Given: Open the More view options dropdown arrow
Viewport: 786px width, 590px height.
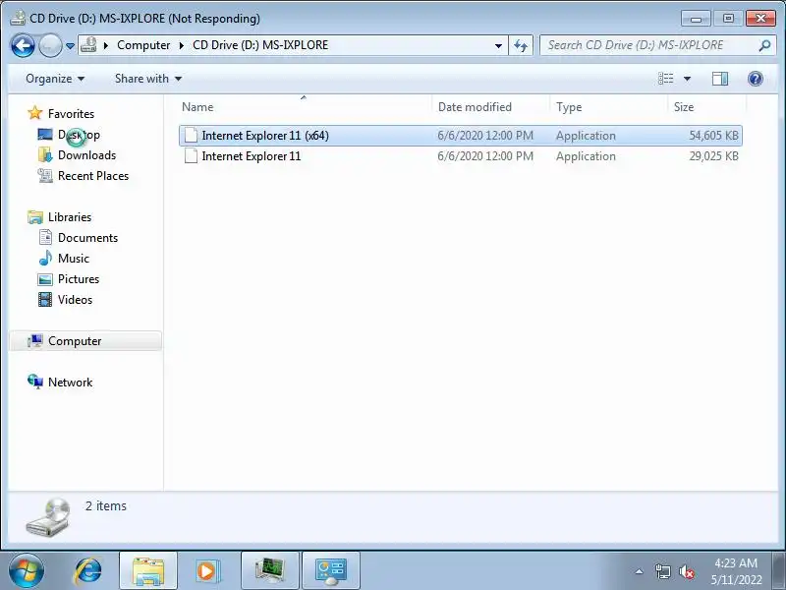Looking at the screenshot, I should click(x=687, y=79).
